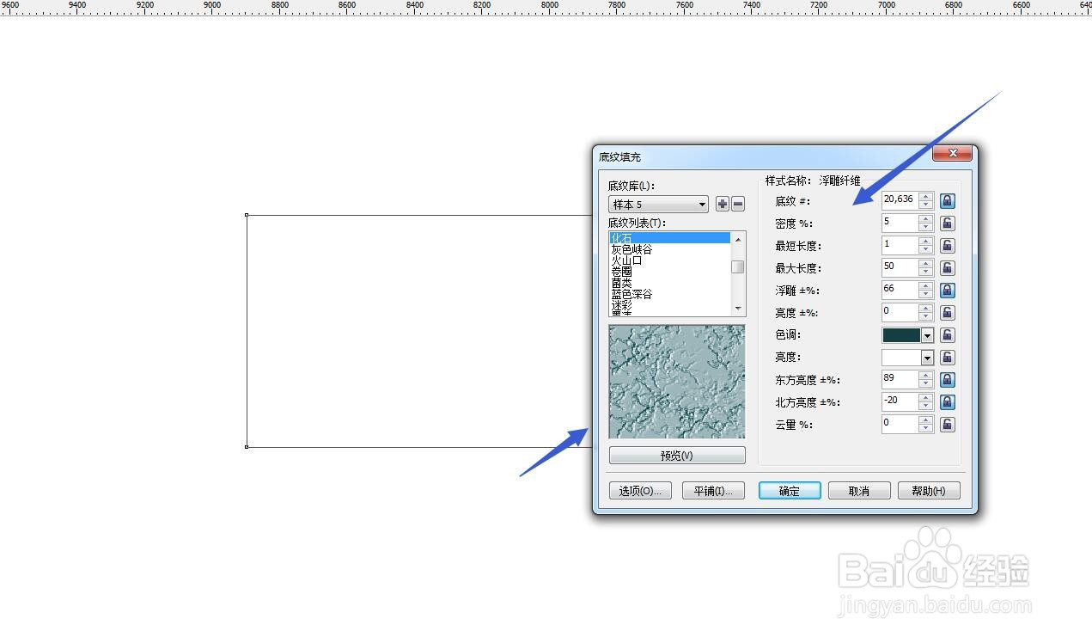Click the 帮助(H) button

pos(929,491)
